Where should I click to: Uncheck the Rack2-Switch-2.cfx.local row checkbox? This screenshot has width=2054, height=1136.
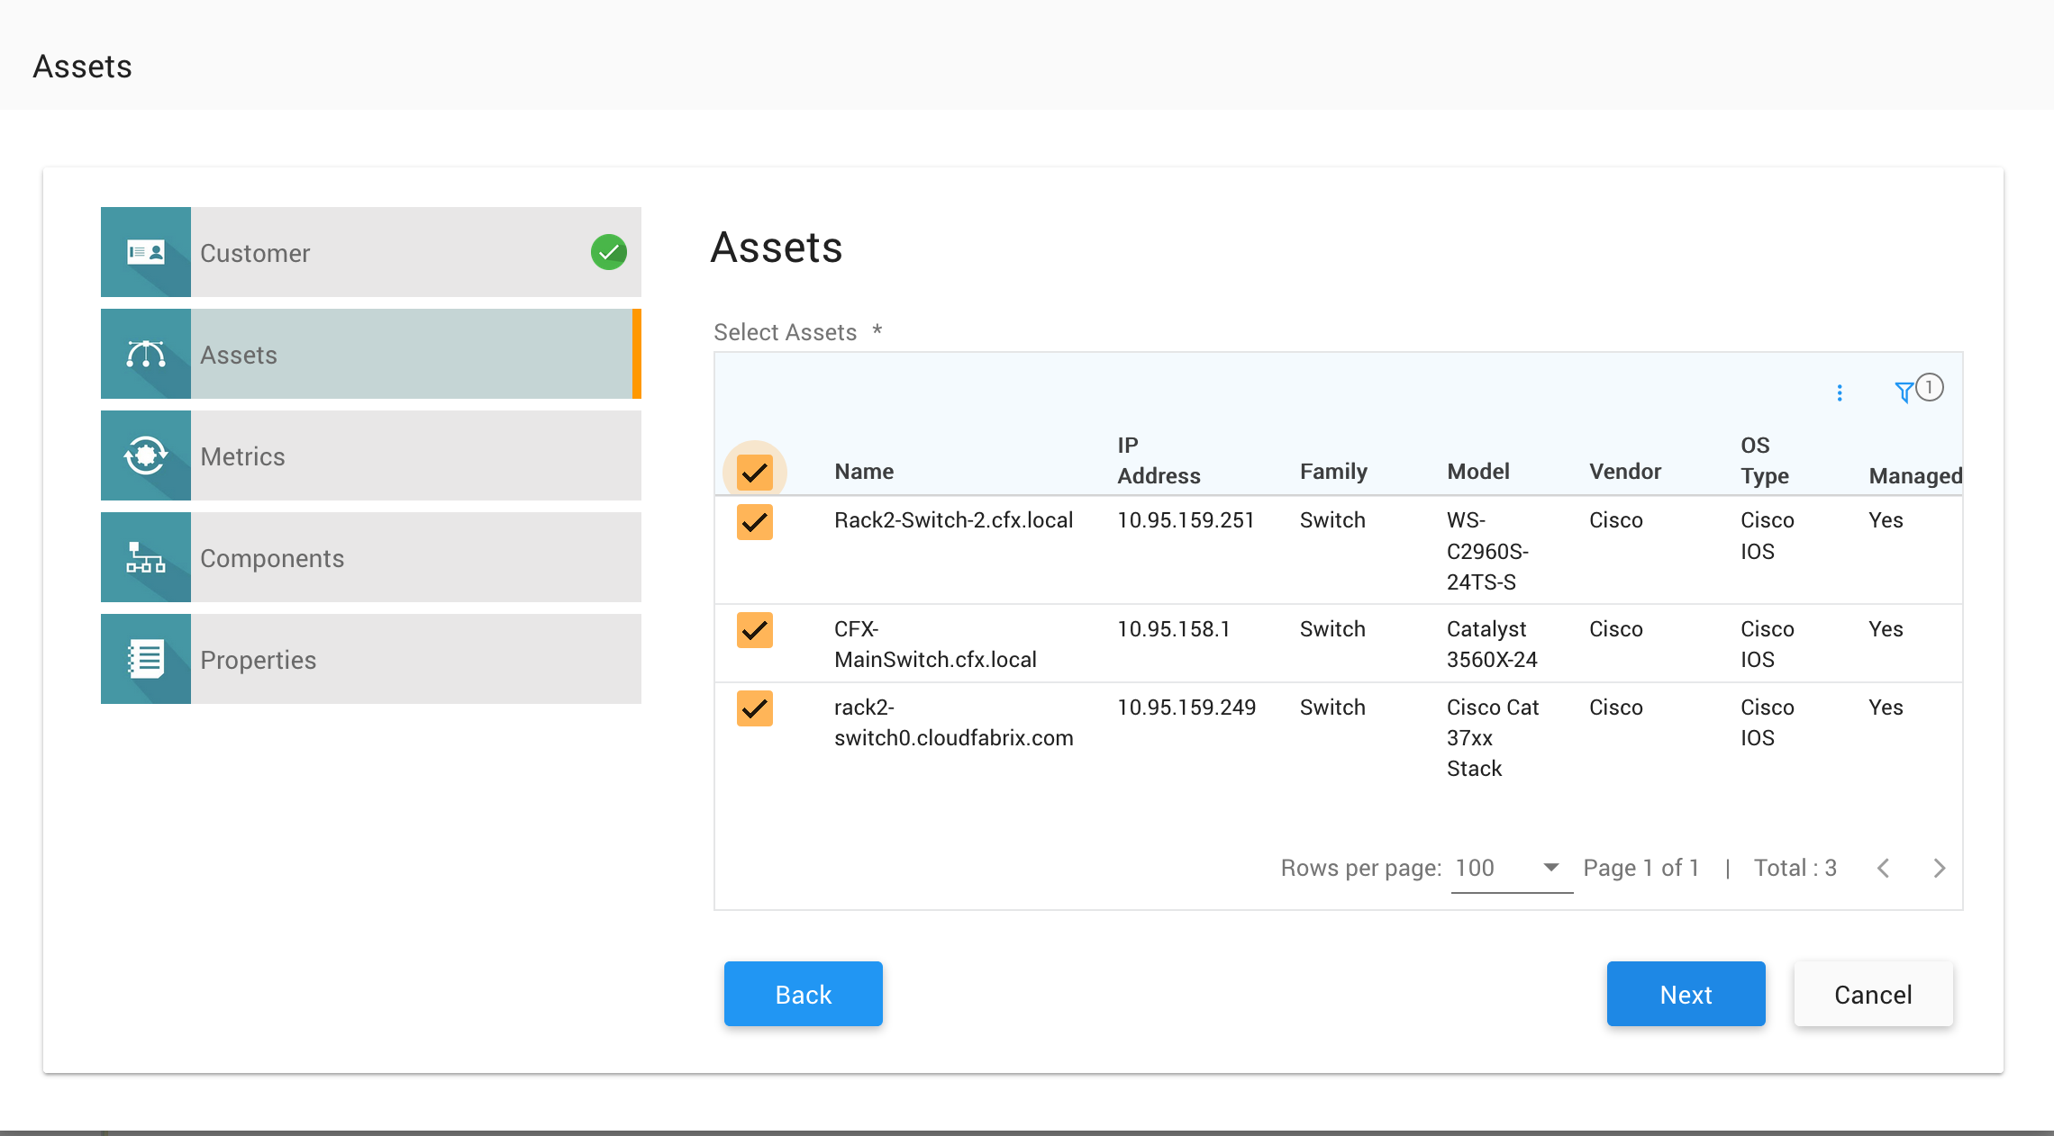tap(755, 521)
